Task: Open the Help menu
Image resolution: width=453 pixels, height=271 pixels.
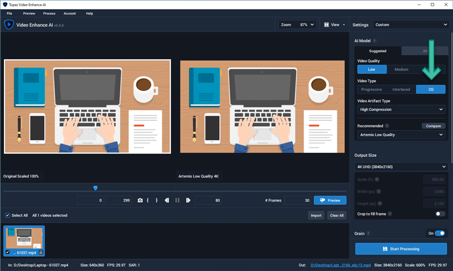Action: 89,13
